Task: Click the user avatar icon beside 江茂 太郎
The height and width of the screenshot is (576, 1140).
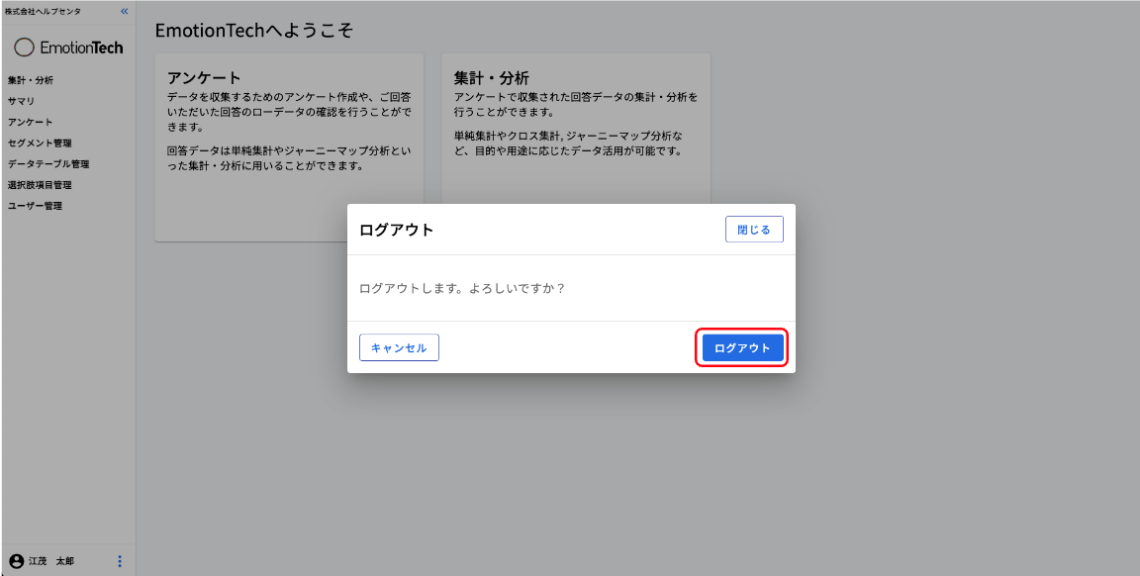Action: pyautogui.click(x=17, y=561)
